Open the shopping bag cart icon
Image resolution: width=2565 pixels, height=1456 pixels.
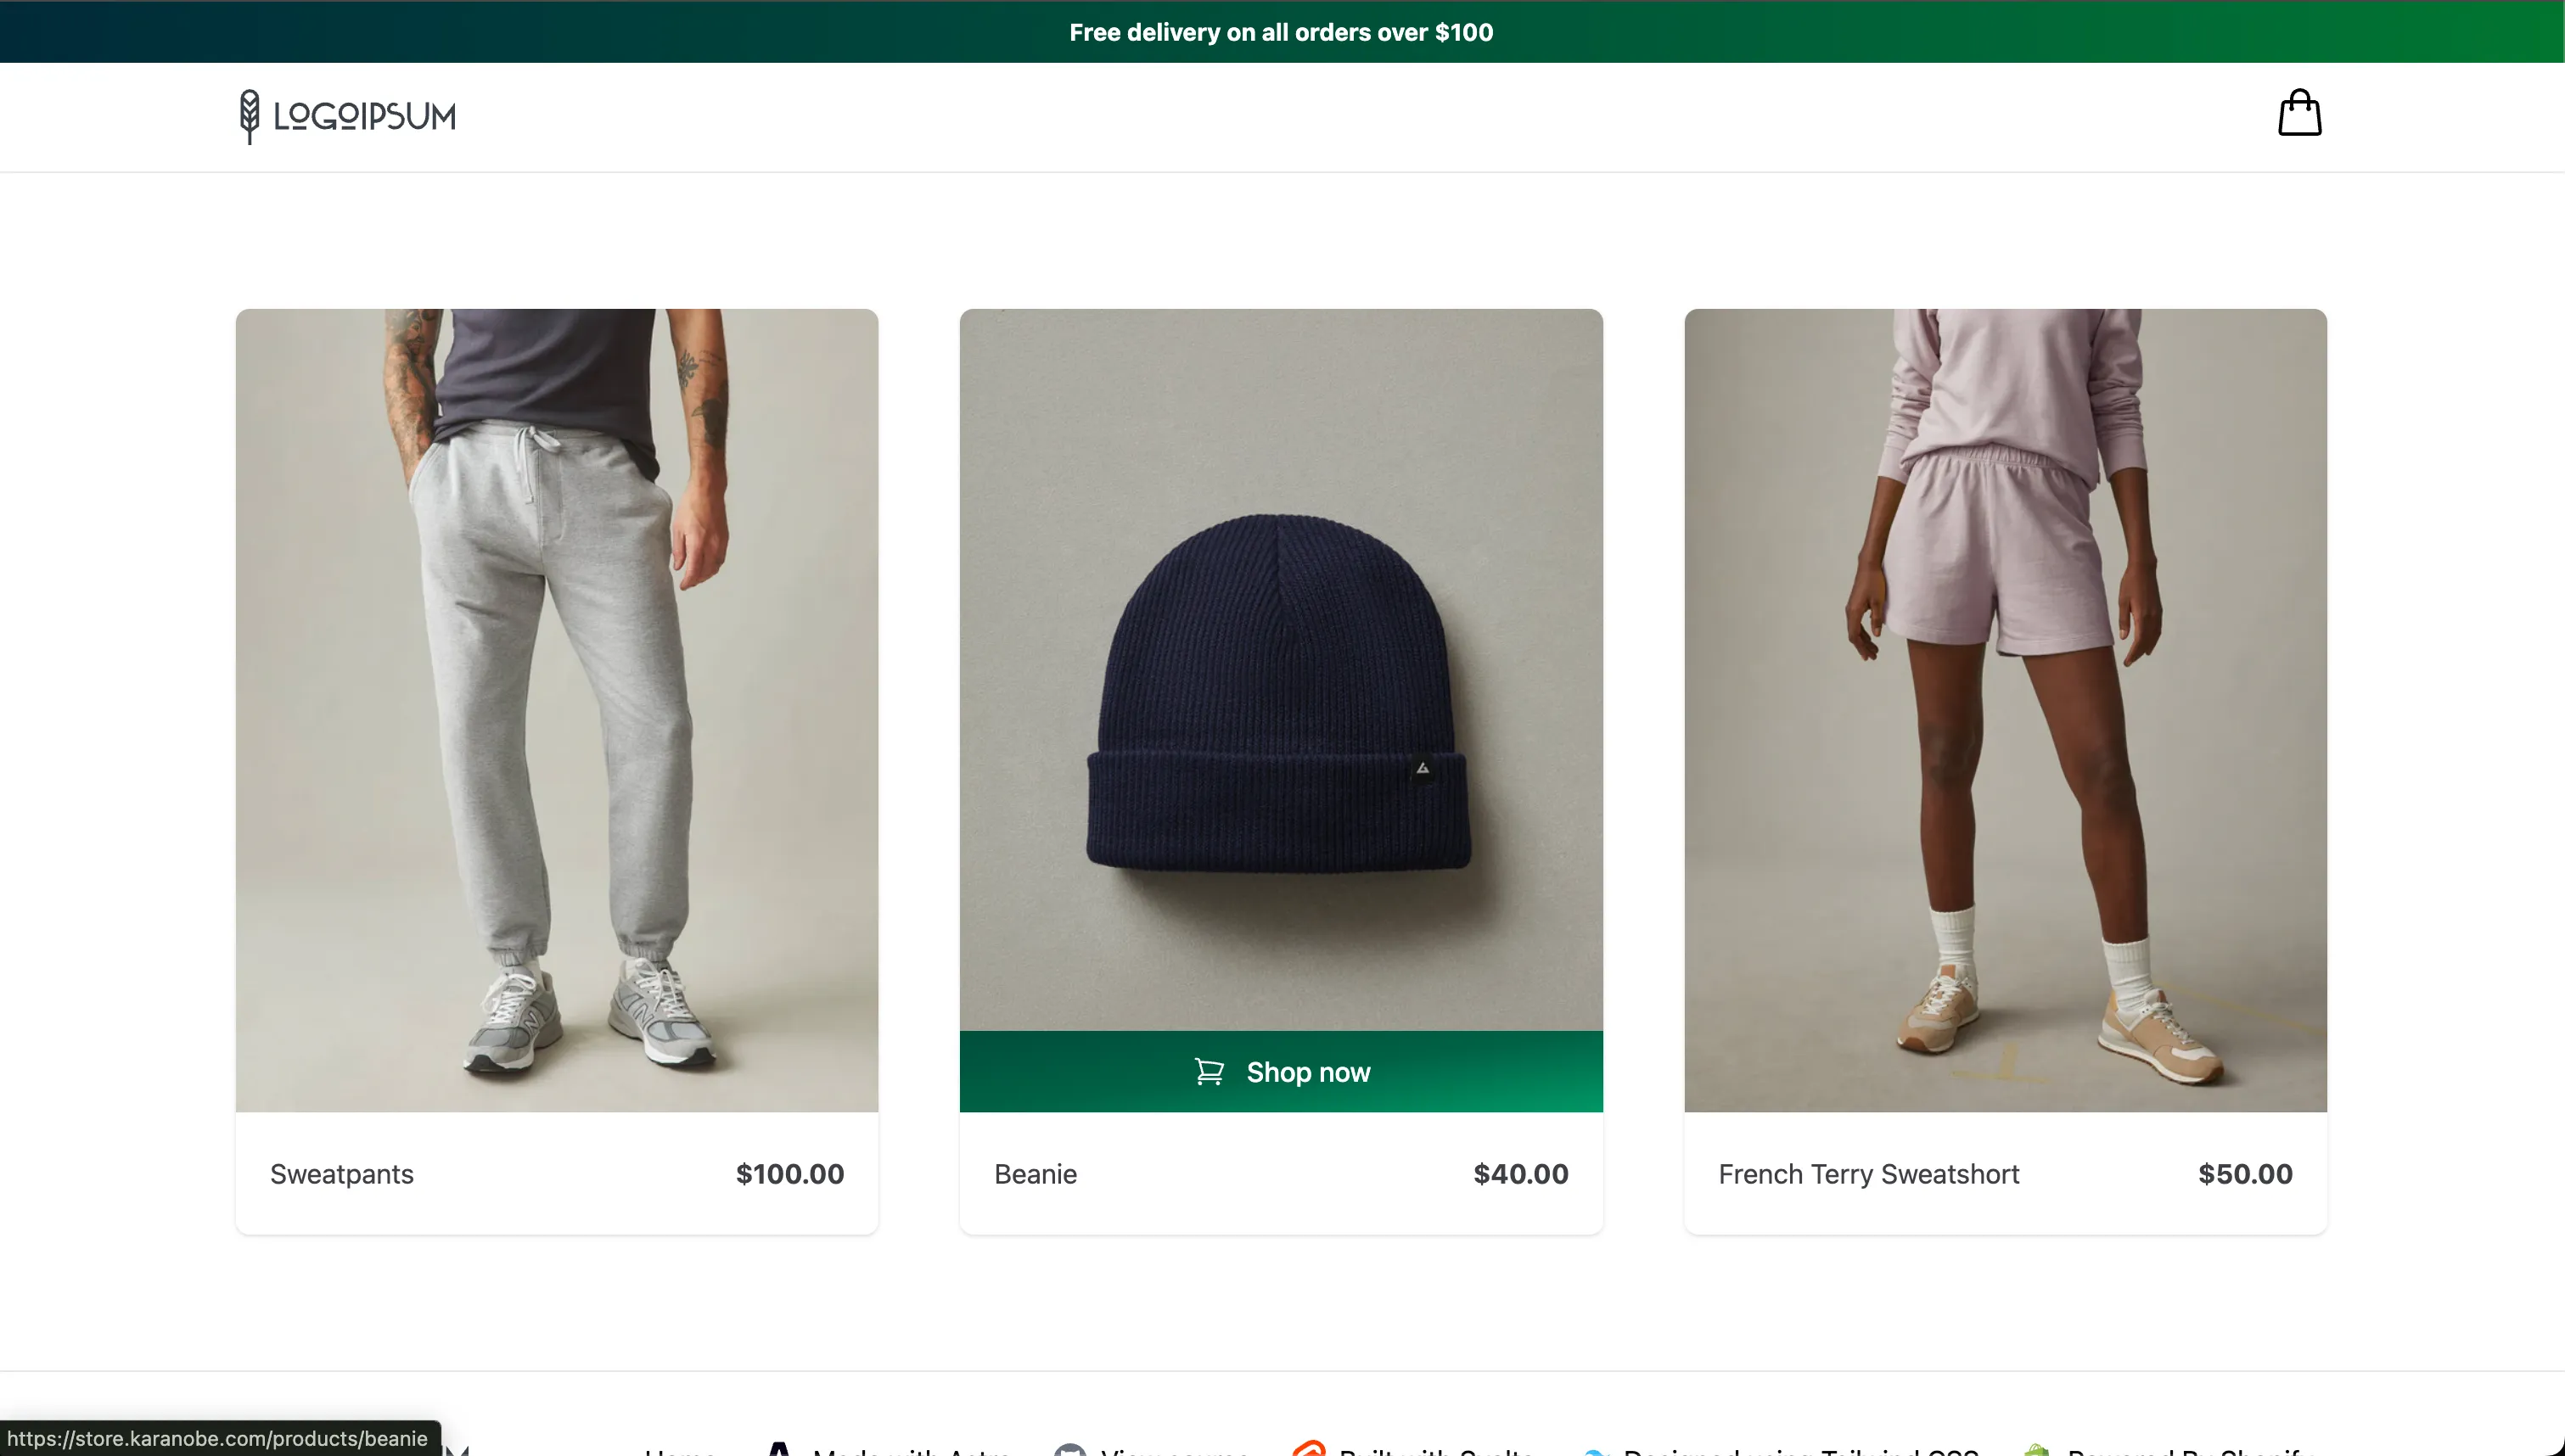2299,113
